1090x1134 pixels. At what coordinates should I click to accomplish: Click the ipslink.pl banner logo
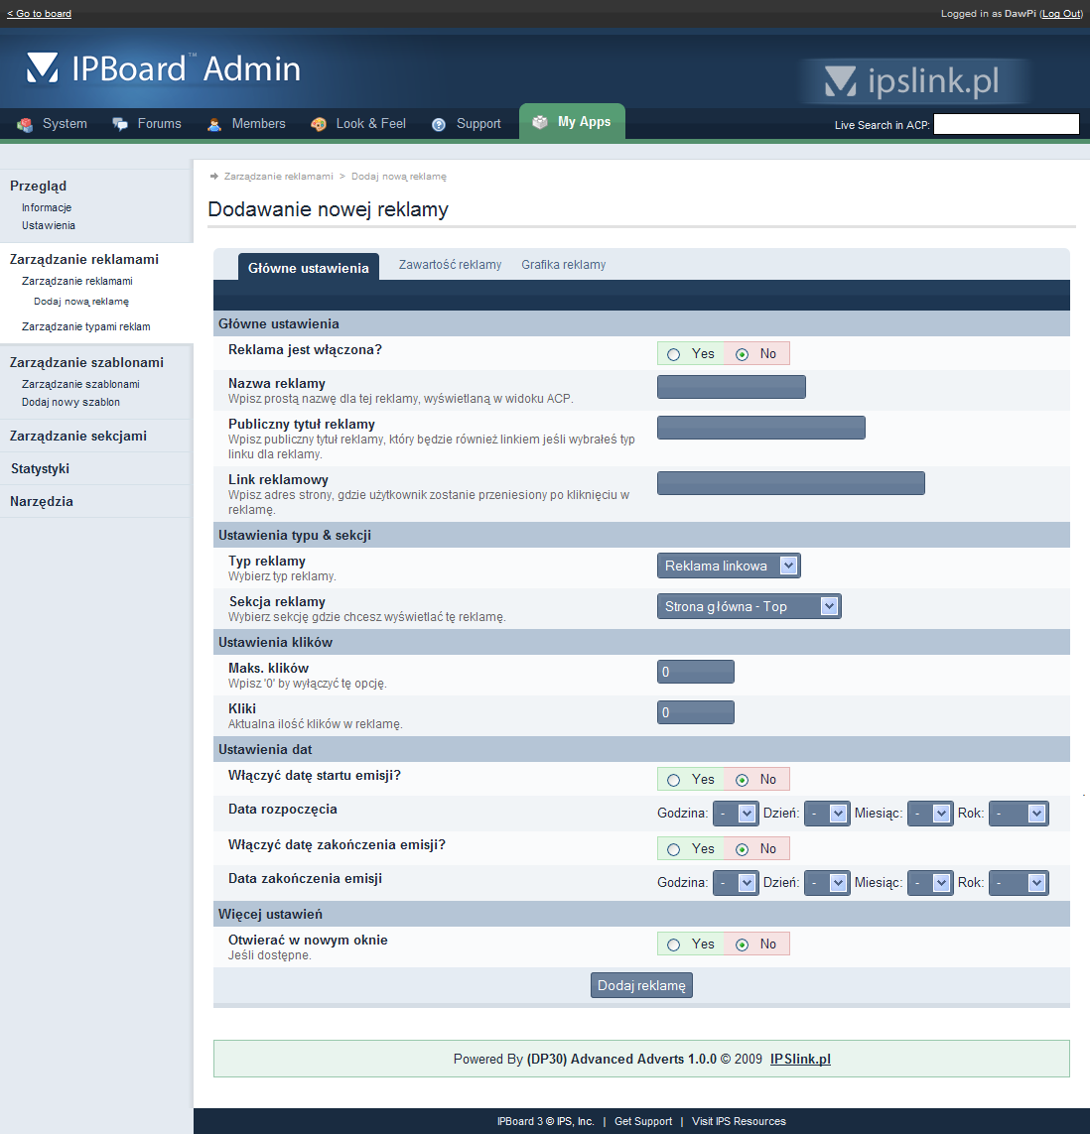pyautogui.click(x=913, y=81)
